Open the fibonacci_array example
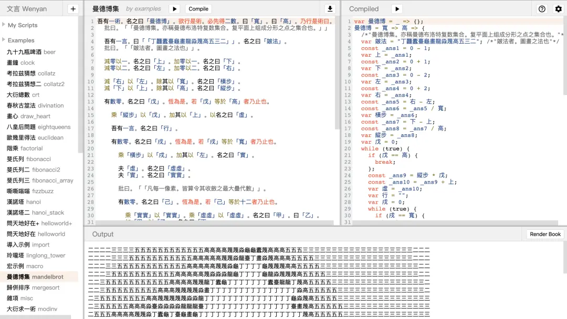 click(39, 180)
